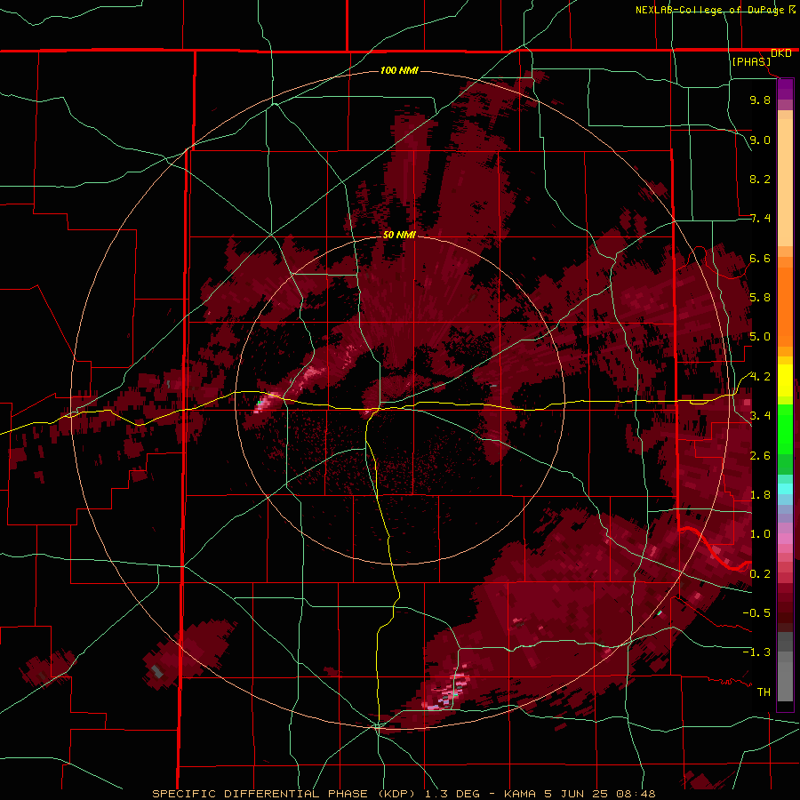The image size is (800, 800).
Task: Click the 5.0 legend value
Action: [x=760, y=337]
